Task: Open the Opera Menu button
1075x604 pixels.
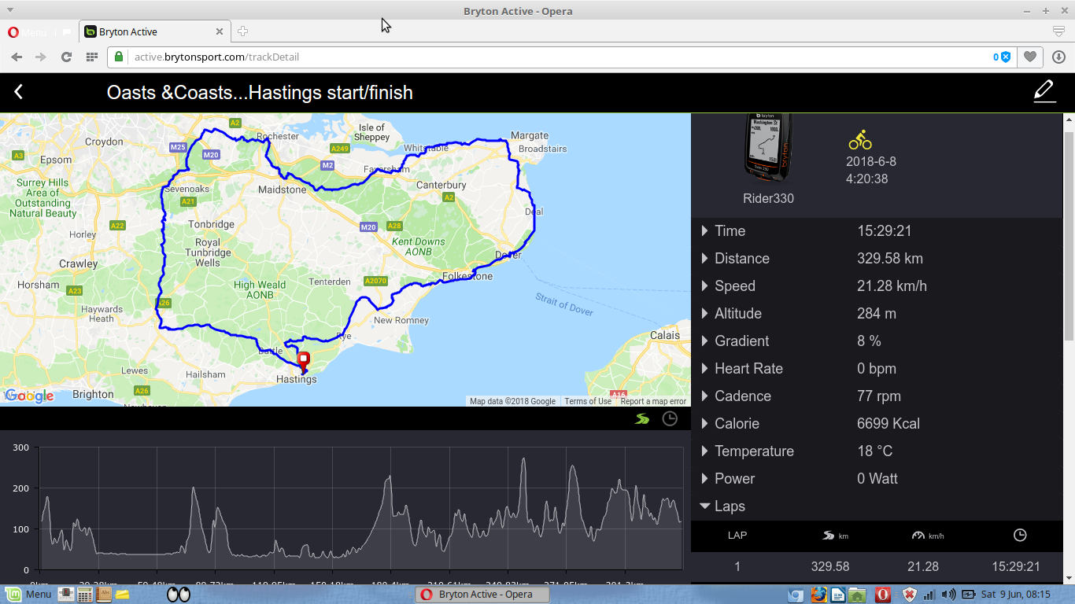Action: (x=28, y=32)
